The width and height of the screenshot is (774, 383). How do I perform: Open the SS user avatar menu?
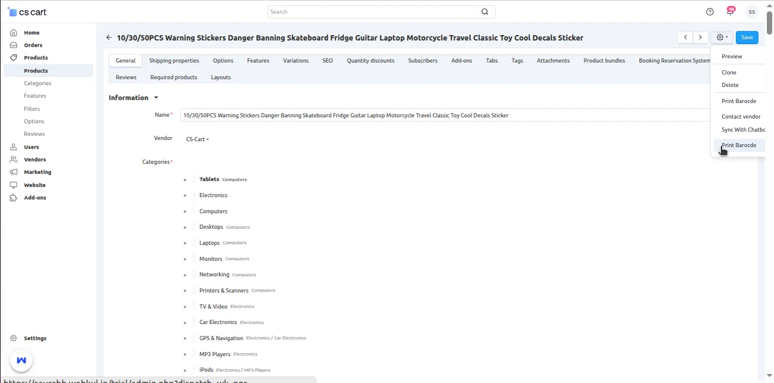(x=752, y=12)
